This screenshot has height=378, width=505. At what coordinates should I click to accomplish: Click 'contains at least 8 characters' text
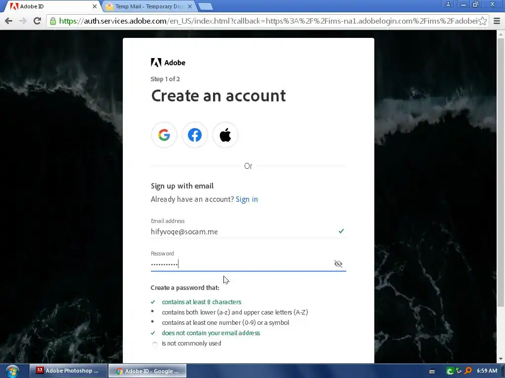click(x=202, y=302)
